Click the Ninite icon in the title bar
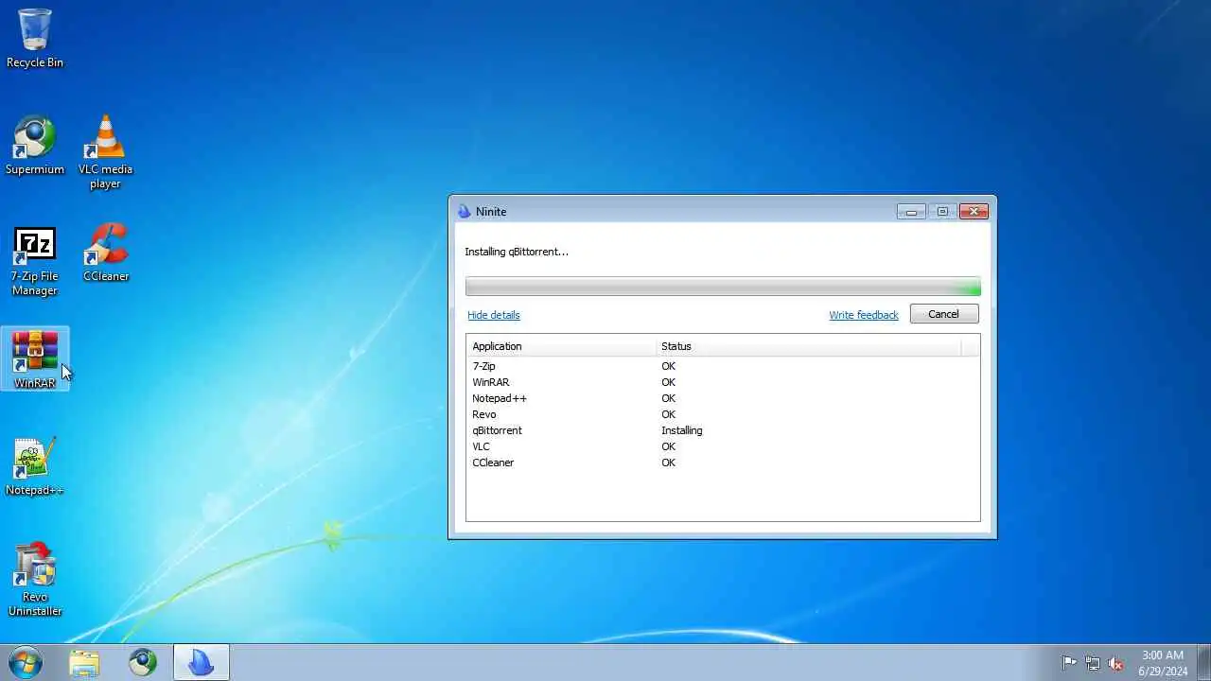Image resolution: width=1211 pixels, height=681 pixels. [x=464, y=212]
